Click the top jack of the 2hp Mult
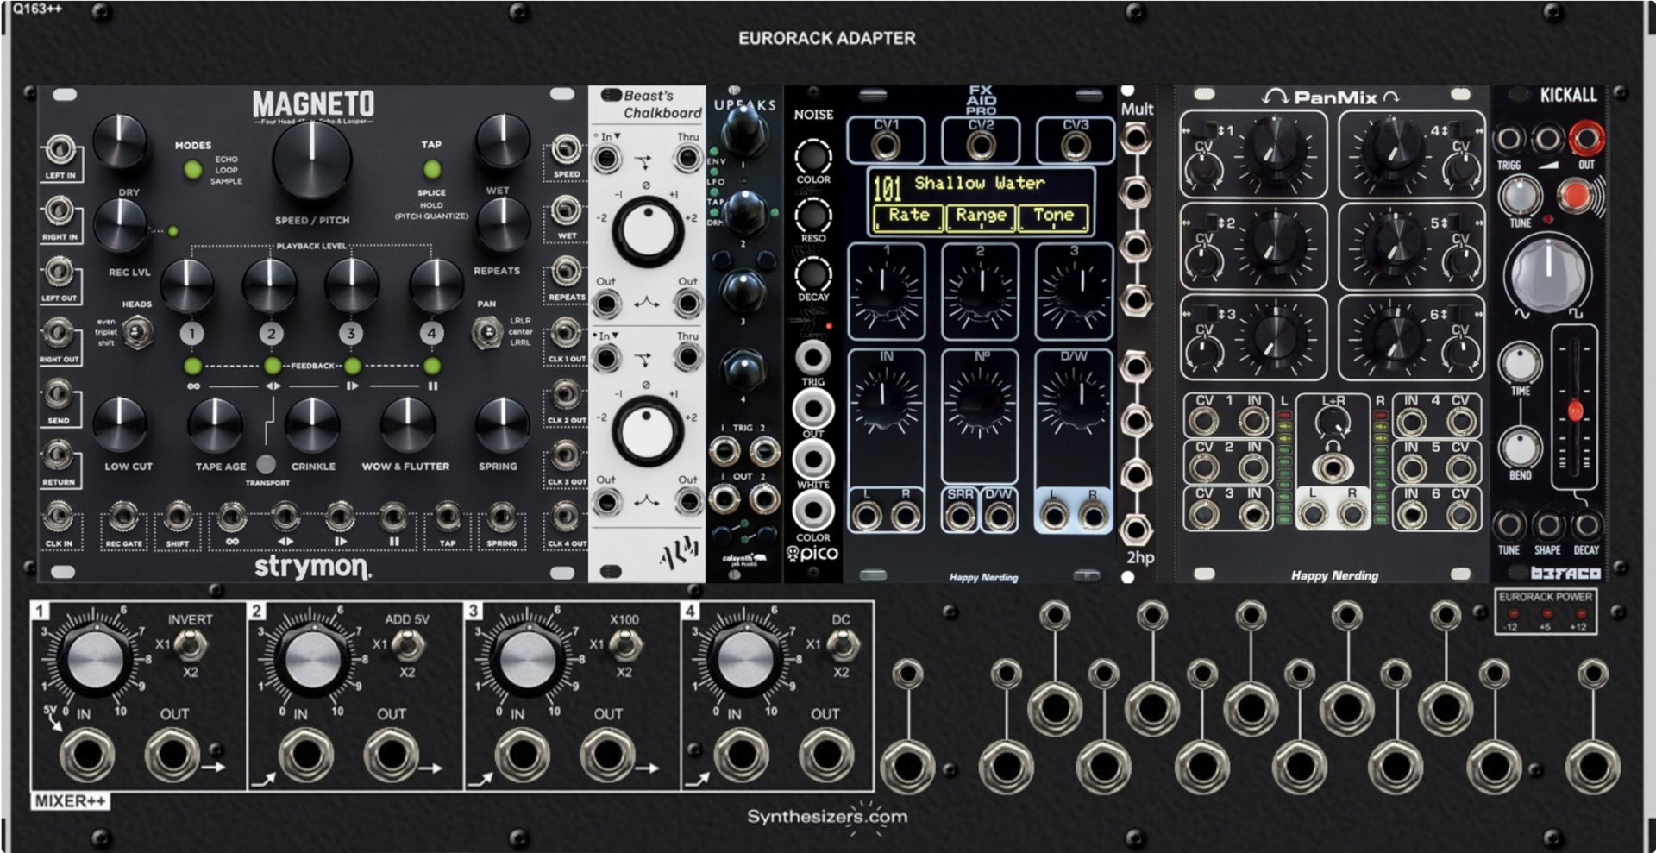Viewport: 1656px width, 853px height. pyautogui.click(x=1135, y=138)
